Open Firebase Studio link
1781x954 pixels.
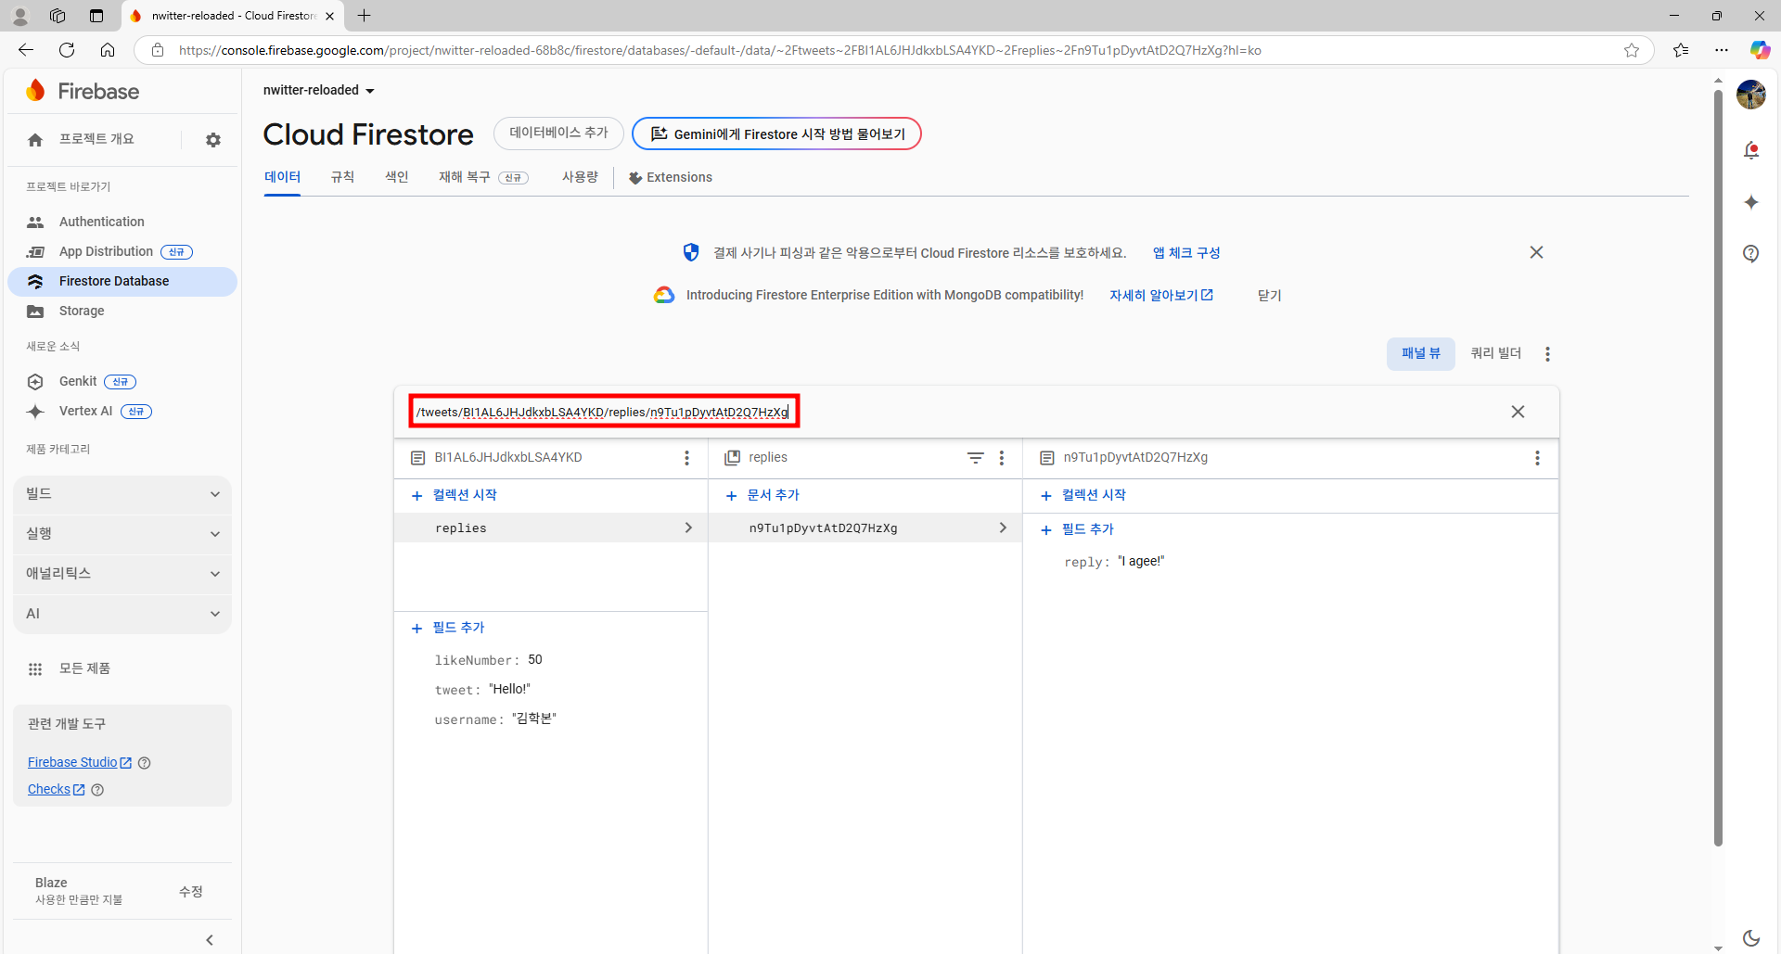click(x=80, y=762)
